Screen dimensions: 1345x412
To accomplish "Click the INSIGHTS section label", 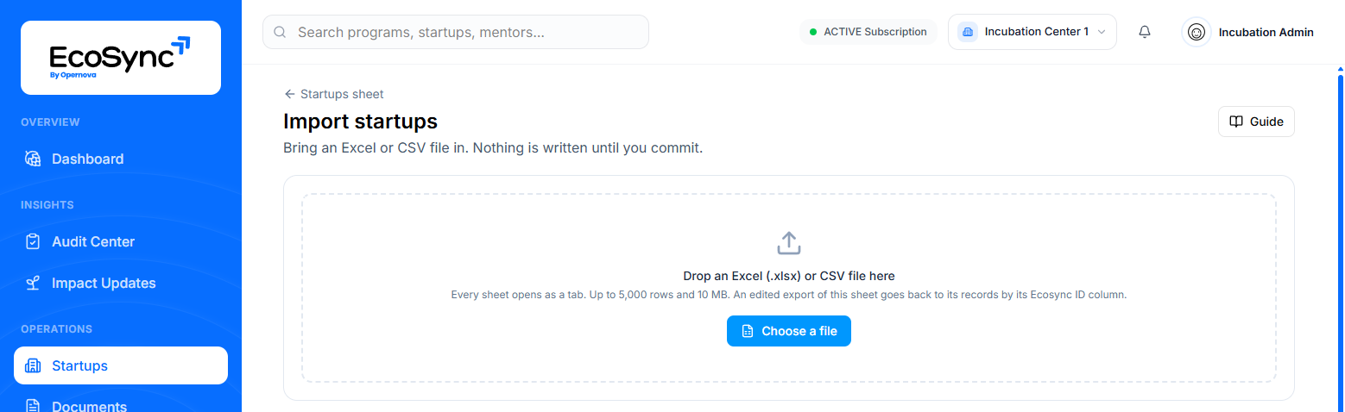I will (47, 205).
